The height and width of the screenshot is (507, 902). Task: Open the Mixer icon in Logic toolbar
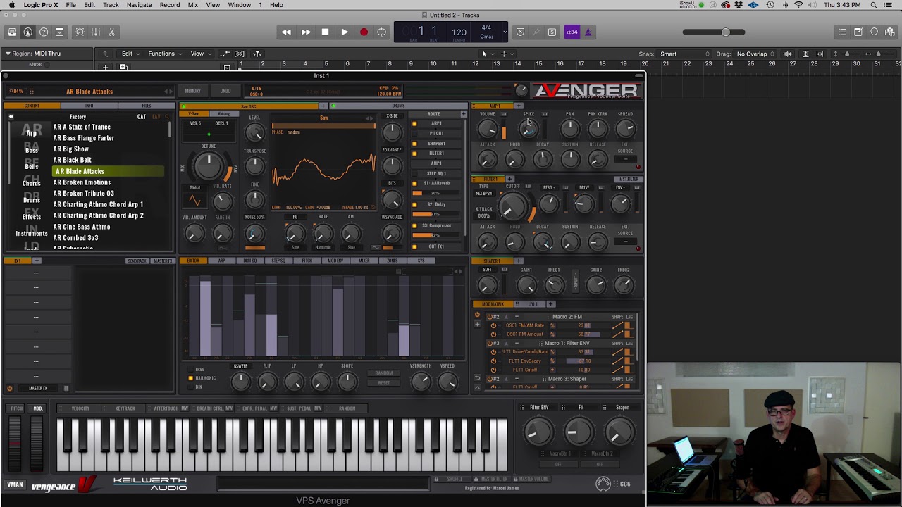[x=96, y=32]
